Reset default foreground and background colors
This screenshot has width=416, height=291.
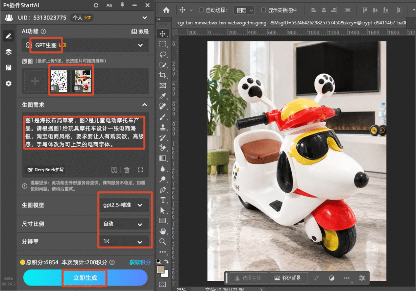(x=158, y=261)
